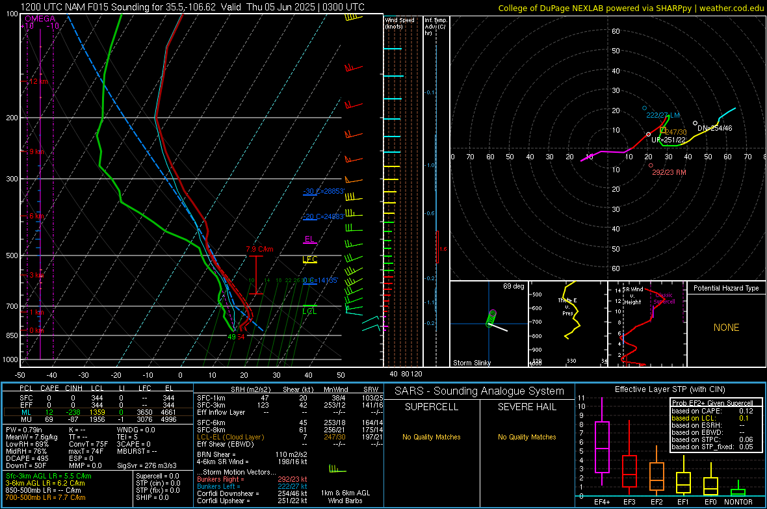Click the SEVERE HAIL column heading
Viewport: 767px width, 509px height.
click(x=526, y=407)
